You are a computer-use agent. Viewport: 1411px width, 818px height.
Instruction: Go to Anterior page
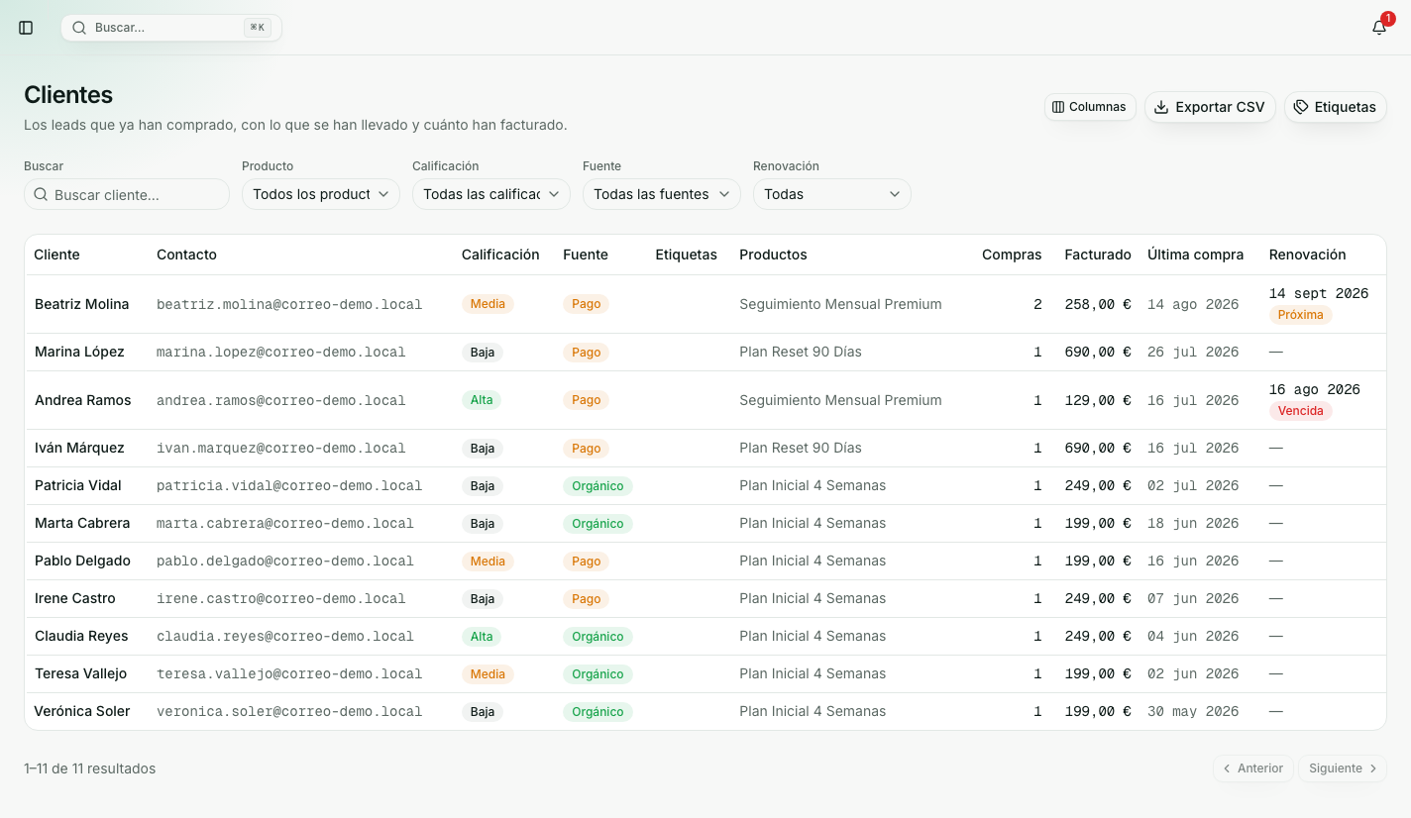point(1252,768)
